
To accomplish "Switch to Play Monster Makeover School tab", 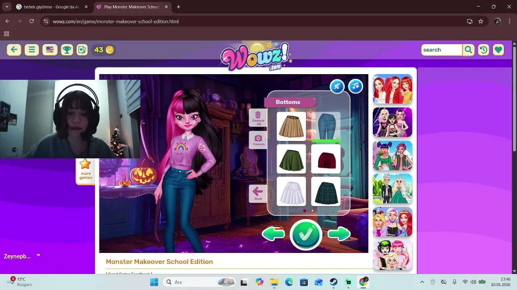I will pos(131,7).
